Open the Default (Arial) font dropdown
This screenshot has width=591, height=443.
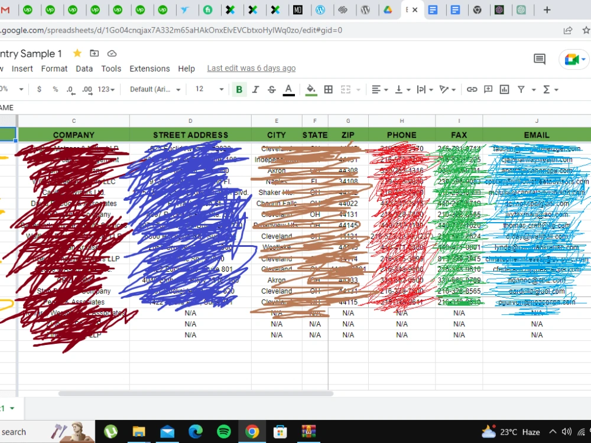(155, 89)
